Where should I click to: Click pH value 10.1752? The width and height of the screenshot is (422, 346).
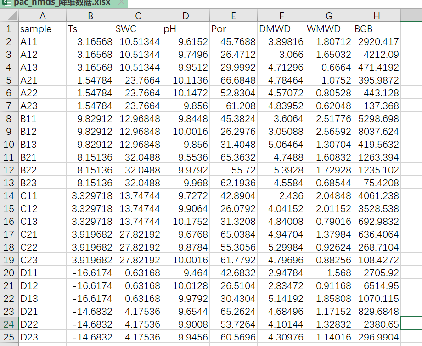coord(186,221)
